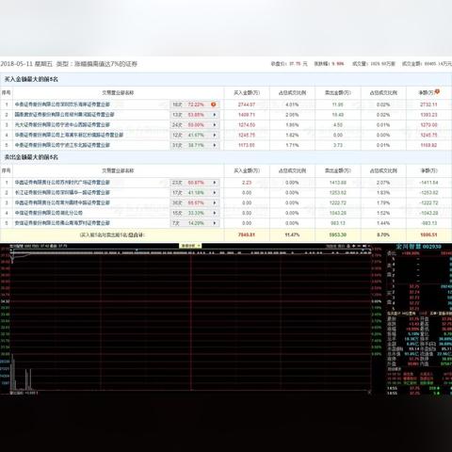Screen dimensions: 452x452
Task: Click the red info icon next to the first 净额(万) header
Action: pyautogui.click(x=437, y=91)
